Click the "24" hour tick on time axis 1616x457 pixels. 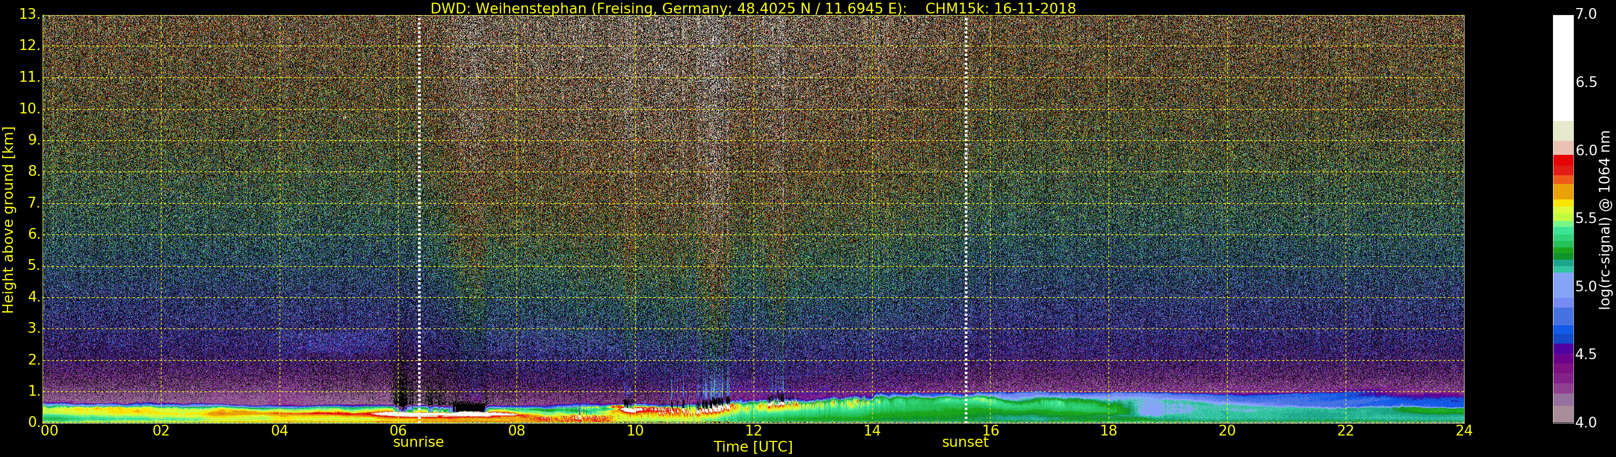point(1464,431)
